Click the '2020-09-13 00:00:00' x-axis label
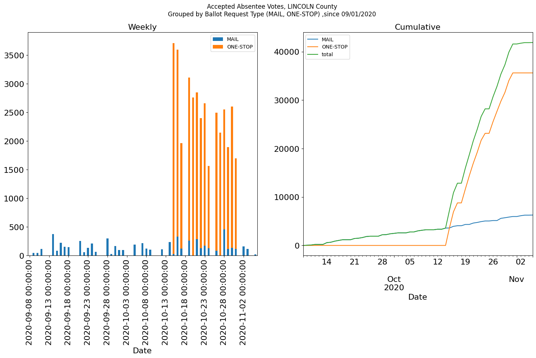 coord(49,302)
